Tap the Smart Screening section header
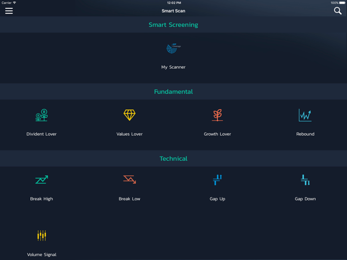 click(x=173, y=25)
